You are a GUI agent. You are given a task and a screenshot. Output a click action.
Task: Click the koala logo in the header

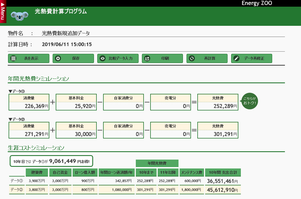pyautogui.click(x=19, y=16)
